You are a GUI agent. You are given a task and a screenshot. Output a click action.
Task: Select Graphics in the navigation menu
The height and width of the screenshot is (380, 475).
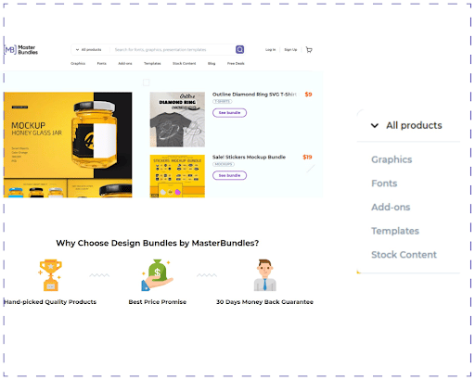coord(78,63)
